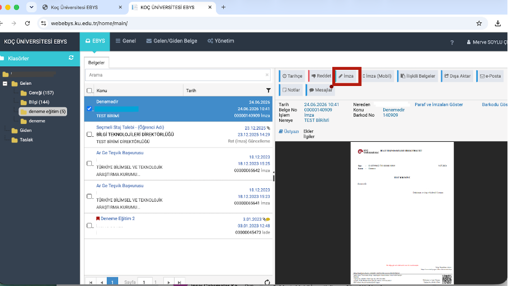Go to first page of list
The height and width of the screenshot is (286, 508).
91,282
